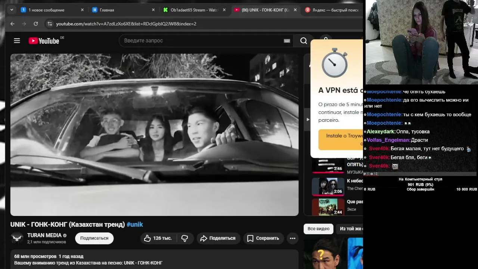
Task: Click Сохранить save button
Action: [x=263, y=238]
